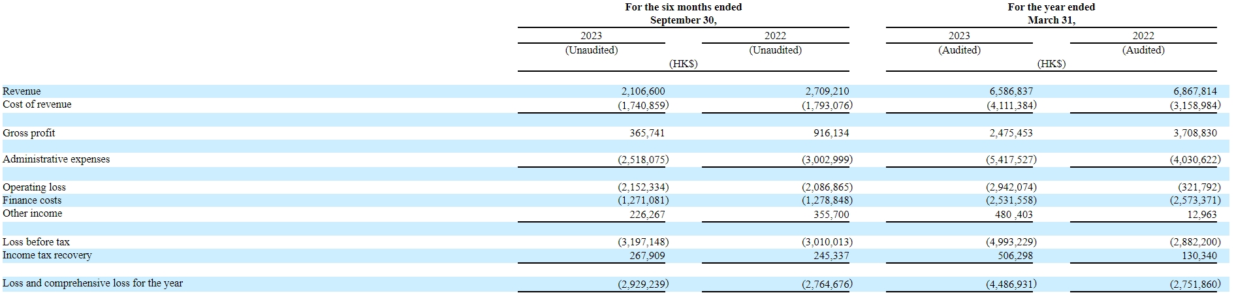
Task: Click the Other income row label
Action: coord(33,213)
